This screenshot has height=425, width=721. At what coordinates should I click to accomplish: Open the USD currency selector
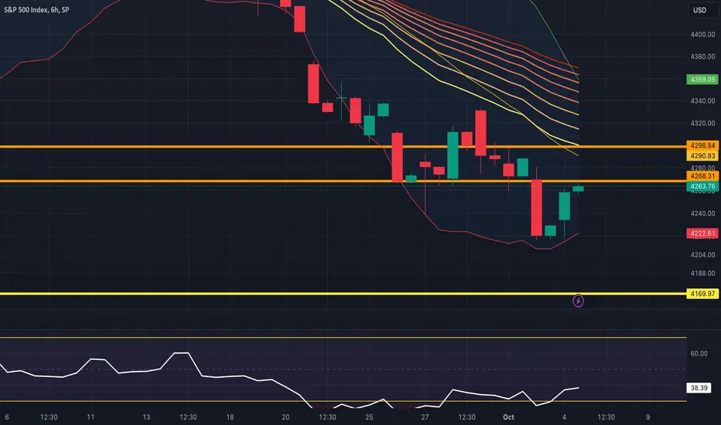(700, 10)
